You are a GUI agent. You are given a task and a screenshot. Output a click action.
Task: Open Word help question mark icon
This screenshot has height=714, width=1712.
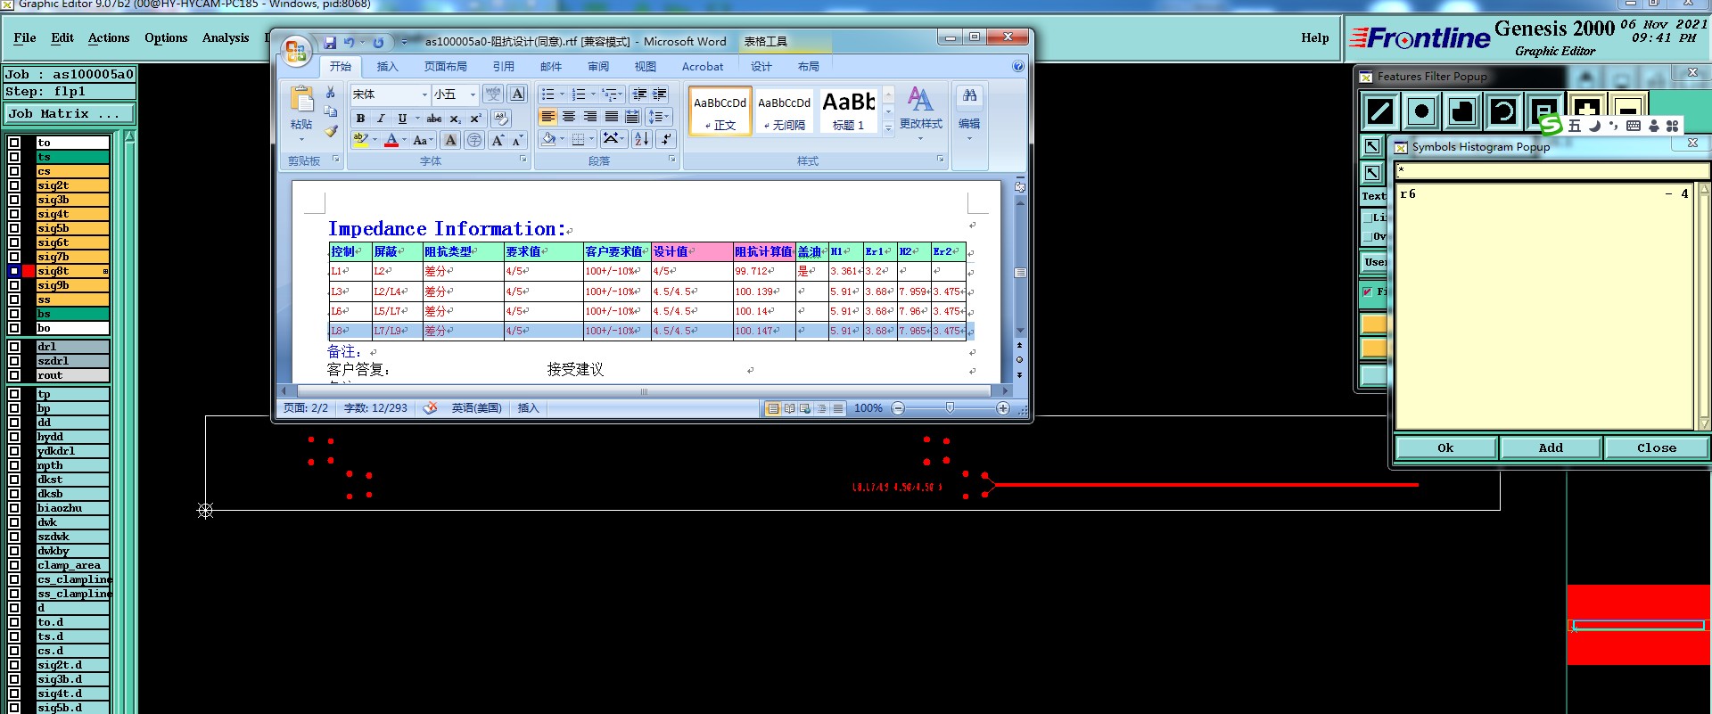1018,66
